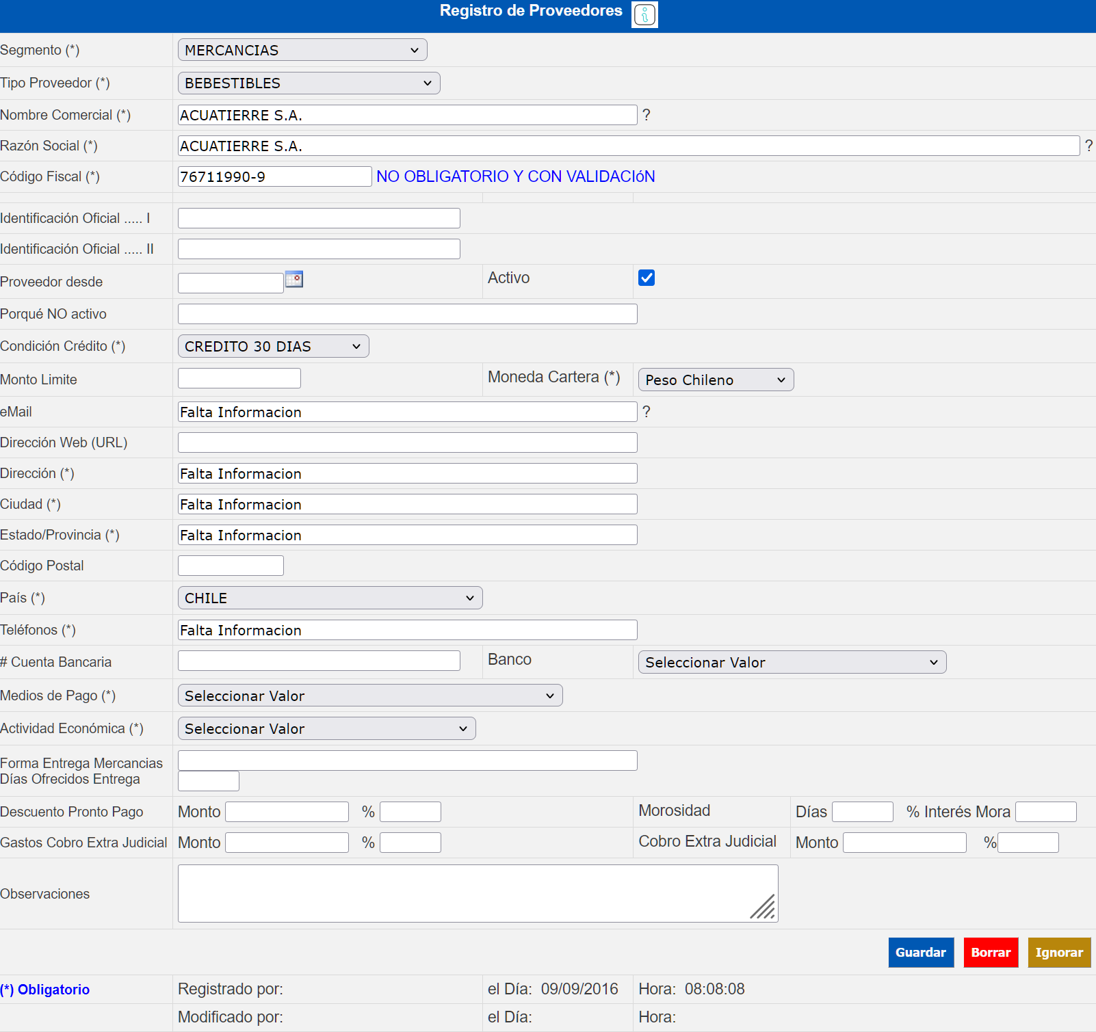This screenshot has width=1096, height=1032.
Task: Open the Medios de Pago dropdown
Action: point(370,696)
